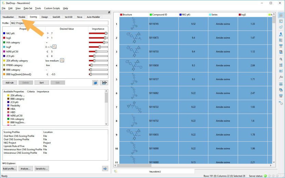The image size is (285, 178).
Task: Open the File menu
Action: tap(4, 8)
